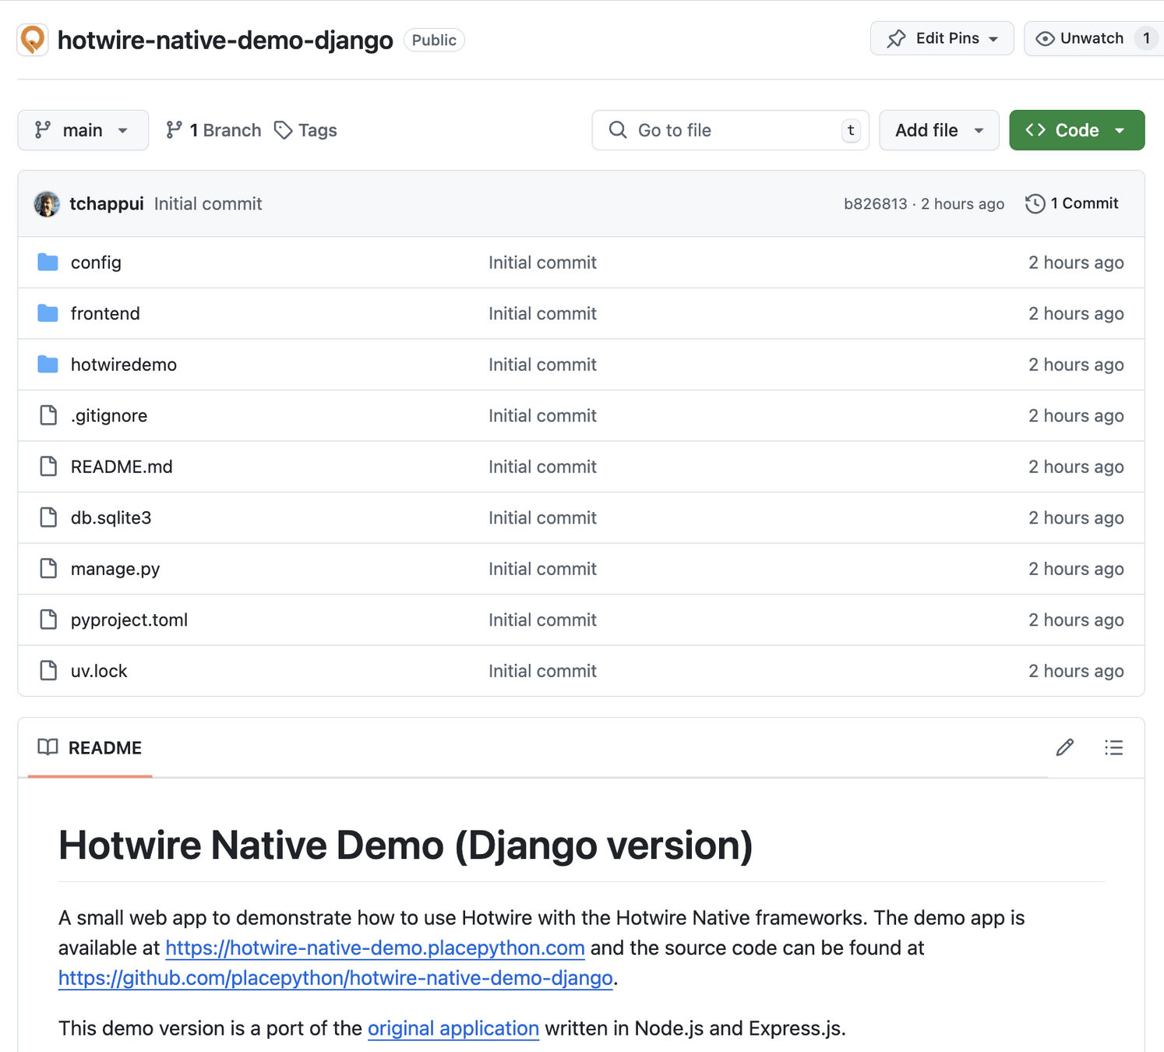Click Initial commit message for uv.lock row

point(542,671)
